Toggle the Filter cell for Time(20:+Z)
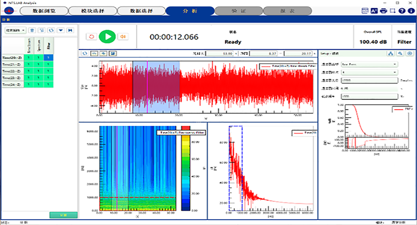 (49, 58)
